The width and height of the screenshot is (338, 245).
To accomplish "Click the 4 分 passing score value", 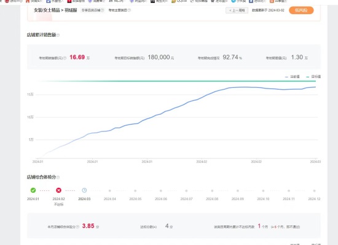I will [169, 226].
